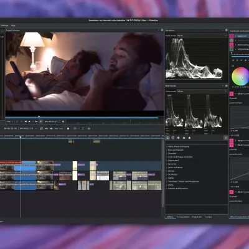This screenshot has height=249, width=249.
Task: Click the Project Monitor timecode field
Action: tap(52, 121)
